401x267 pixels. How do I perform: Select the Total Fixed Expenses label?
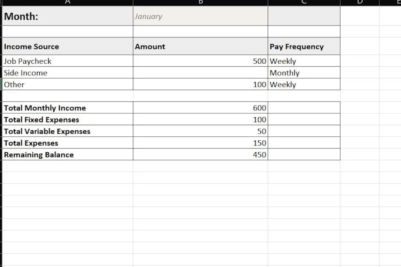point(68,119)
